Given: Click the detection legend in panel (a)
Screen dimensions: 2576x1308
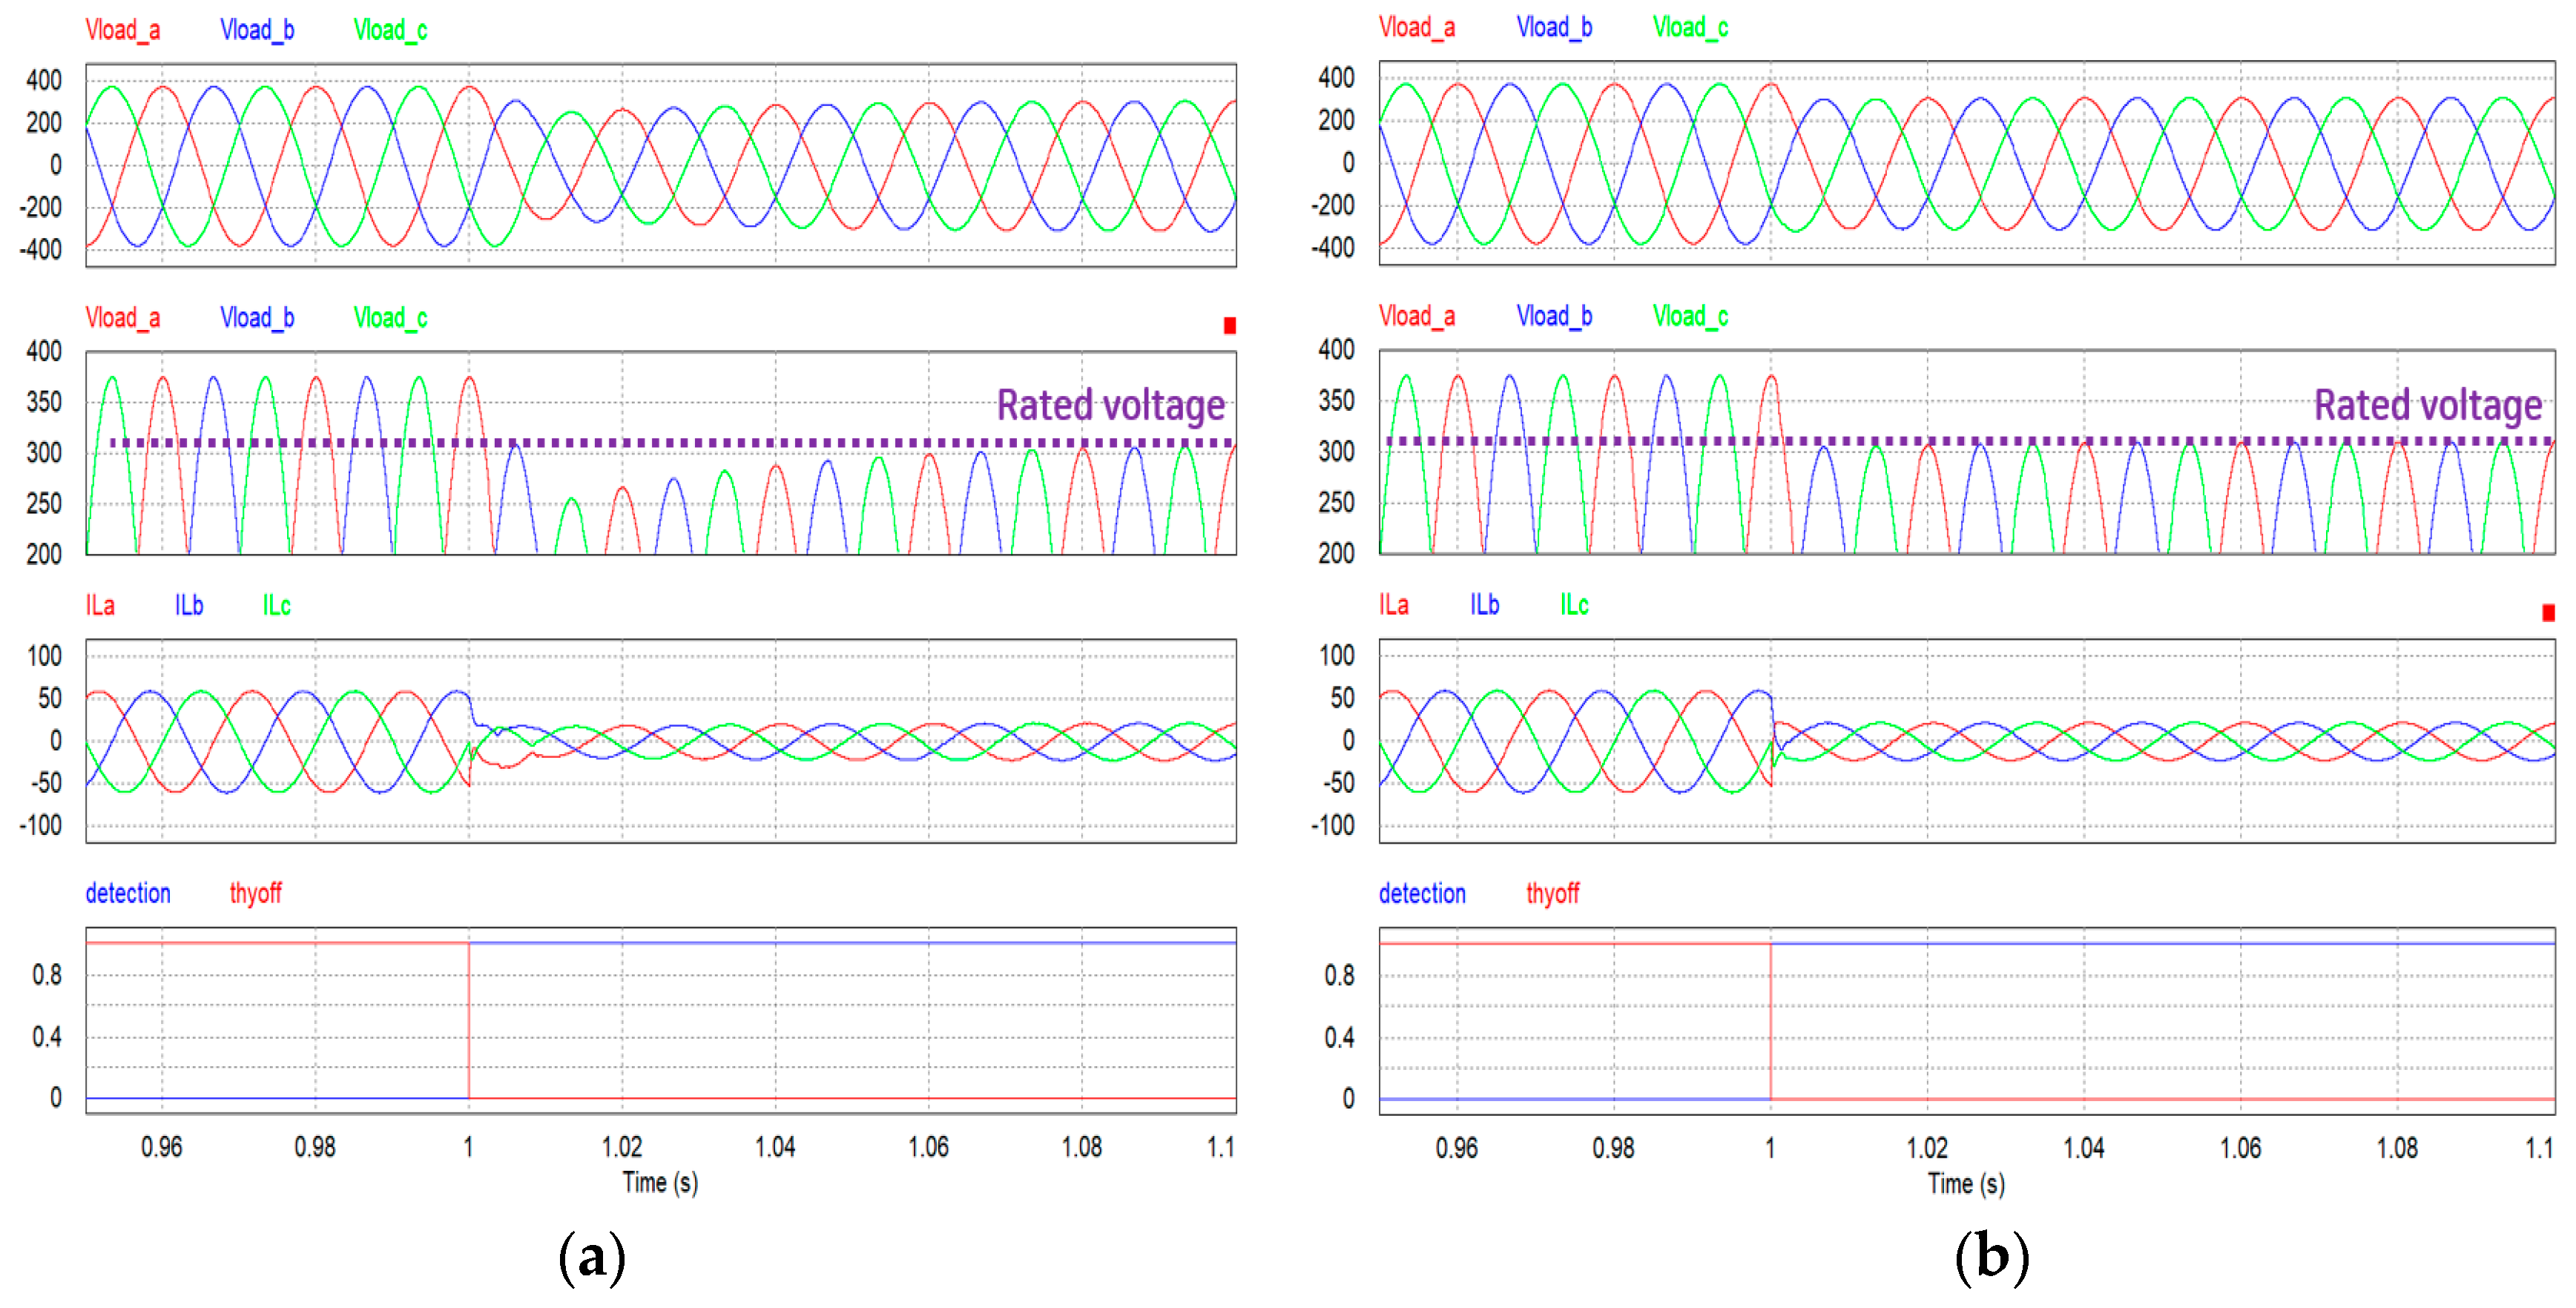Looking at the screenshot, I should click(128, 893).
